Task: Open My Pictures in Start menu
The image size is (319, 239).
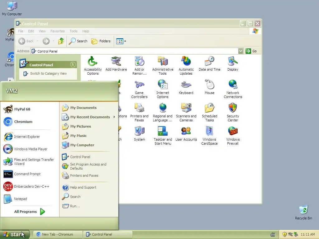Action: 89,126
